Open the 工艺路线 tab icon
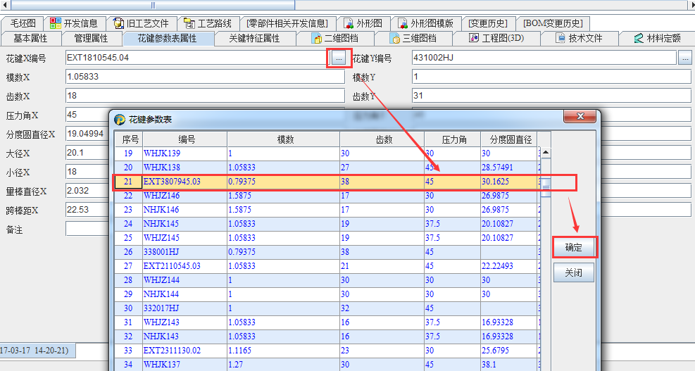Screen dimensions: 695x371 click(x=190, y=23)
